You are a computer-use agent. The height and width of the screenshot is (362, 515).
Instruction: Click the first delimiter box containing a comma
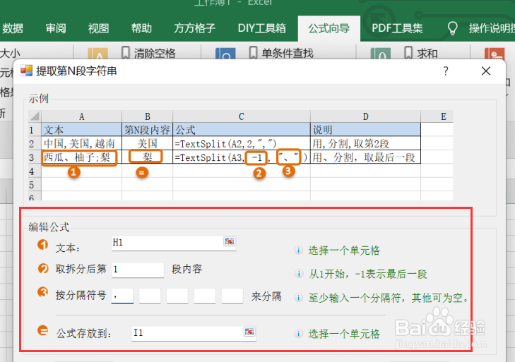[122, 296]
